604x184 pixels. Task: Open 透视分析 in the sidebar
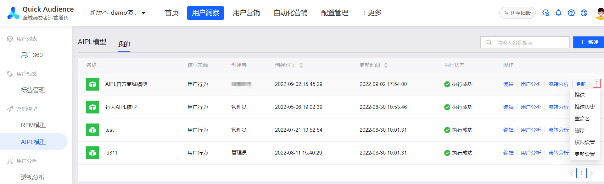pyautogui.click(x=33, y=177)
